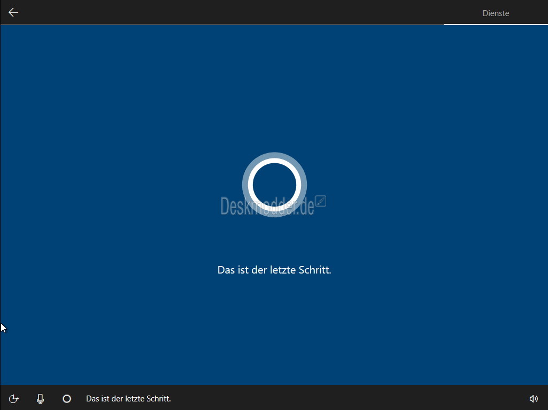
Task: Click the large Cortana ring
Action: pos(274,185)
